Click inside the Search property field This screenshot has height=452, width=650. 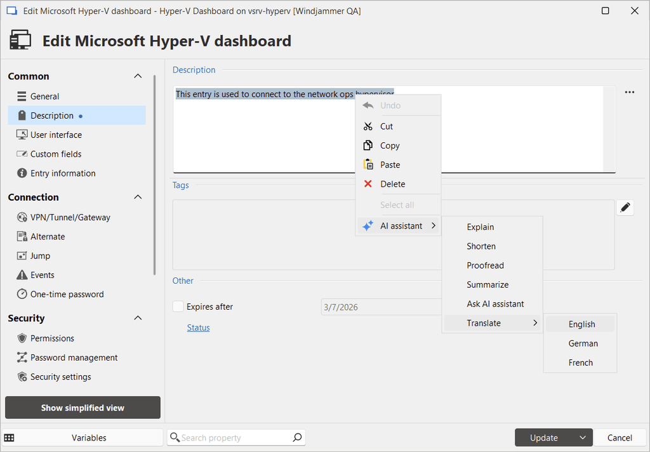[x=232, y=437]
